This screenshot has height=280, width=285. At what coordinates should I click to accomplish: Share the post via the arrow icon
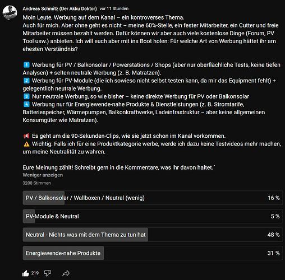66,273
